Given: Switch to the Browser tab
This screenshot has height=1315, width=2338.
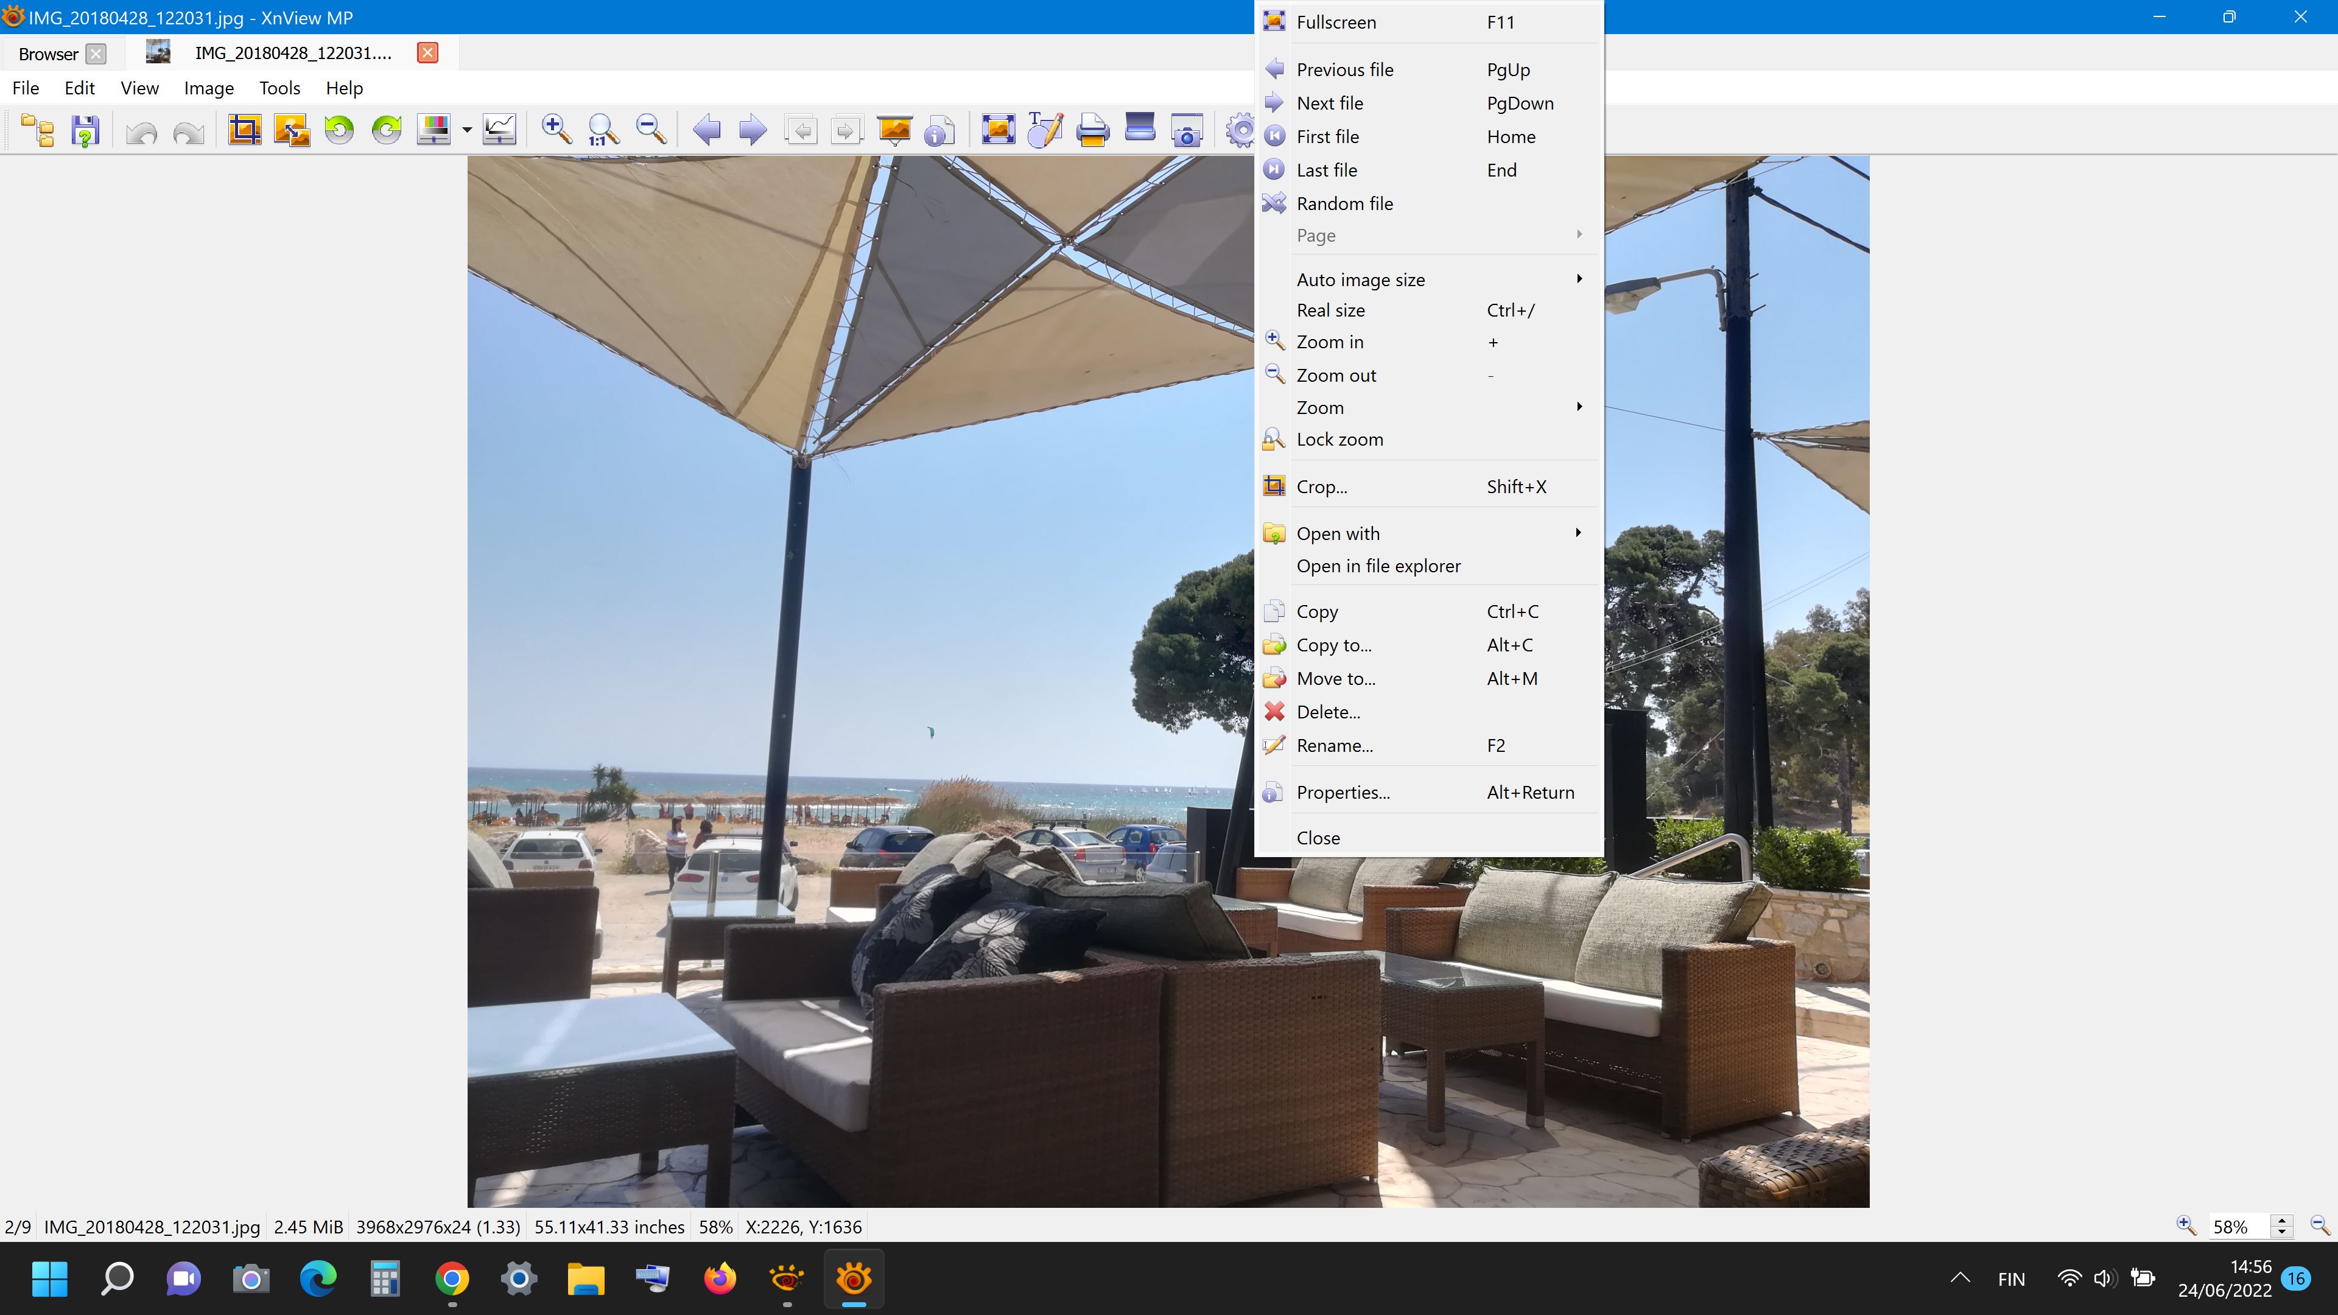Looking at the screenshot, I should (49, 54).
